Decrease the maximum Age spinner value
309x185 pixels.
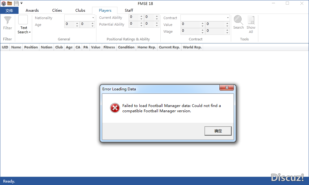(92, 26)
